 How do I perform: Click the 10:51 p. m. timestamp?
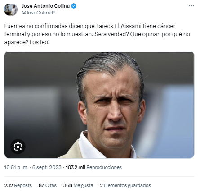[16, 167]
